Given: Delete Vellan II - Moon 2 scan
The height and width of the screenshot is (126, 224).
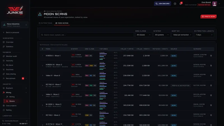Looking at the screenshot, I should click(x=211, y=95).
